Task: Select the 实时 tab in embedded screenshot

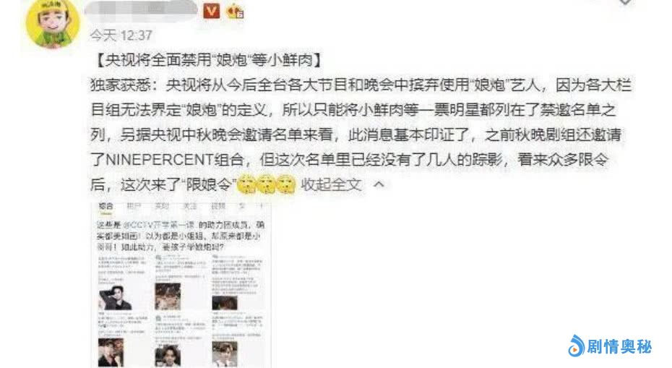Action: [x=162, y=206]
